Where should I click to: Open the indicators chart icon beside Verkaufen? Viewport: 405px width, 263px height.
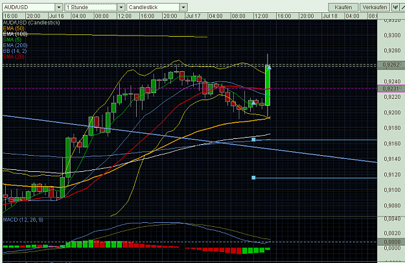click(x=395, y=7)
